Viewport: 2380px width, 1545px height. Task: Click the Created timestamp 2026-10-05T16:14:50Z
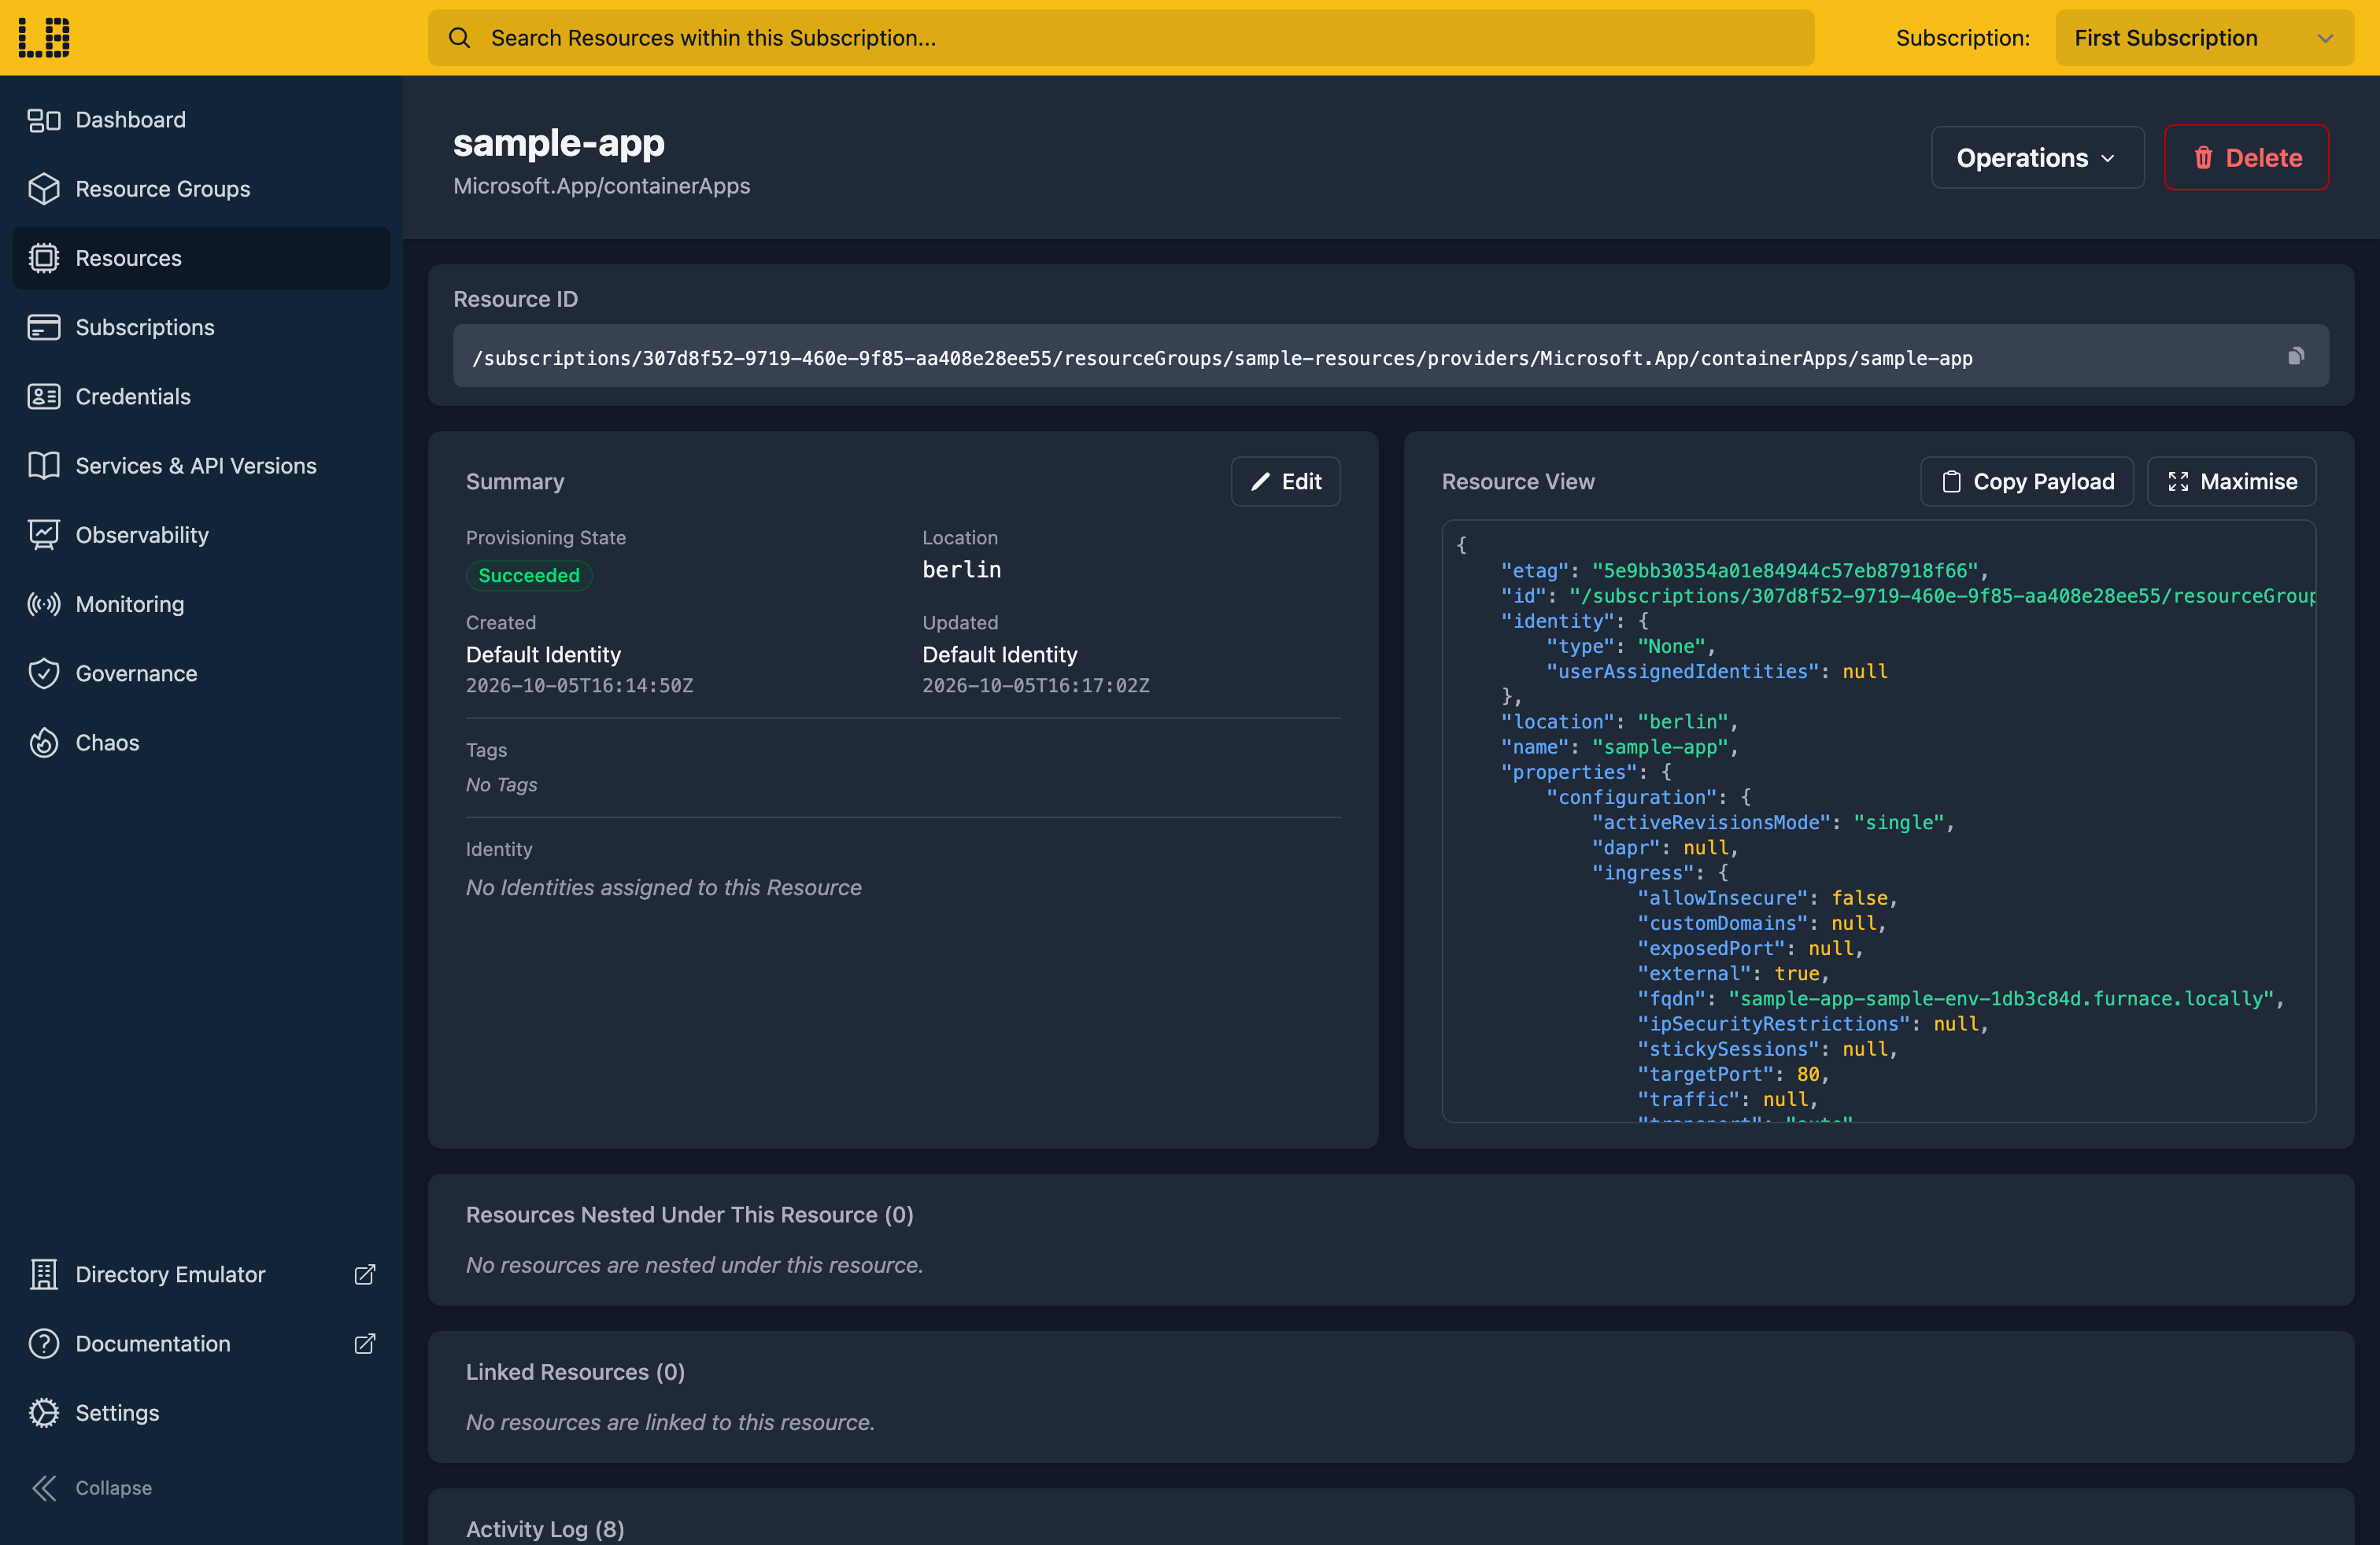579,685
